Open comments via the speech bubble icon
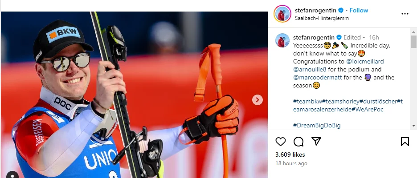Image resolution: width=417 pixels, height=178 pixels. 298,142
